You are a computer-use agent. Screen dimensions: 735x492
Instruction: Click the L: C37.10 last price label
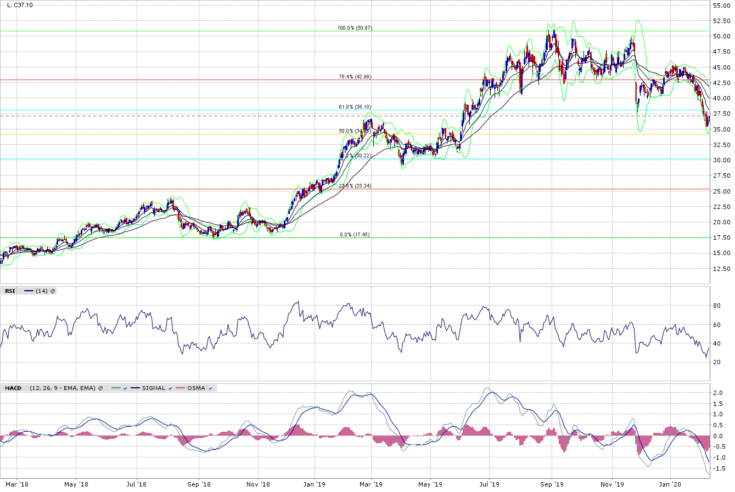tap(20, 5)
